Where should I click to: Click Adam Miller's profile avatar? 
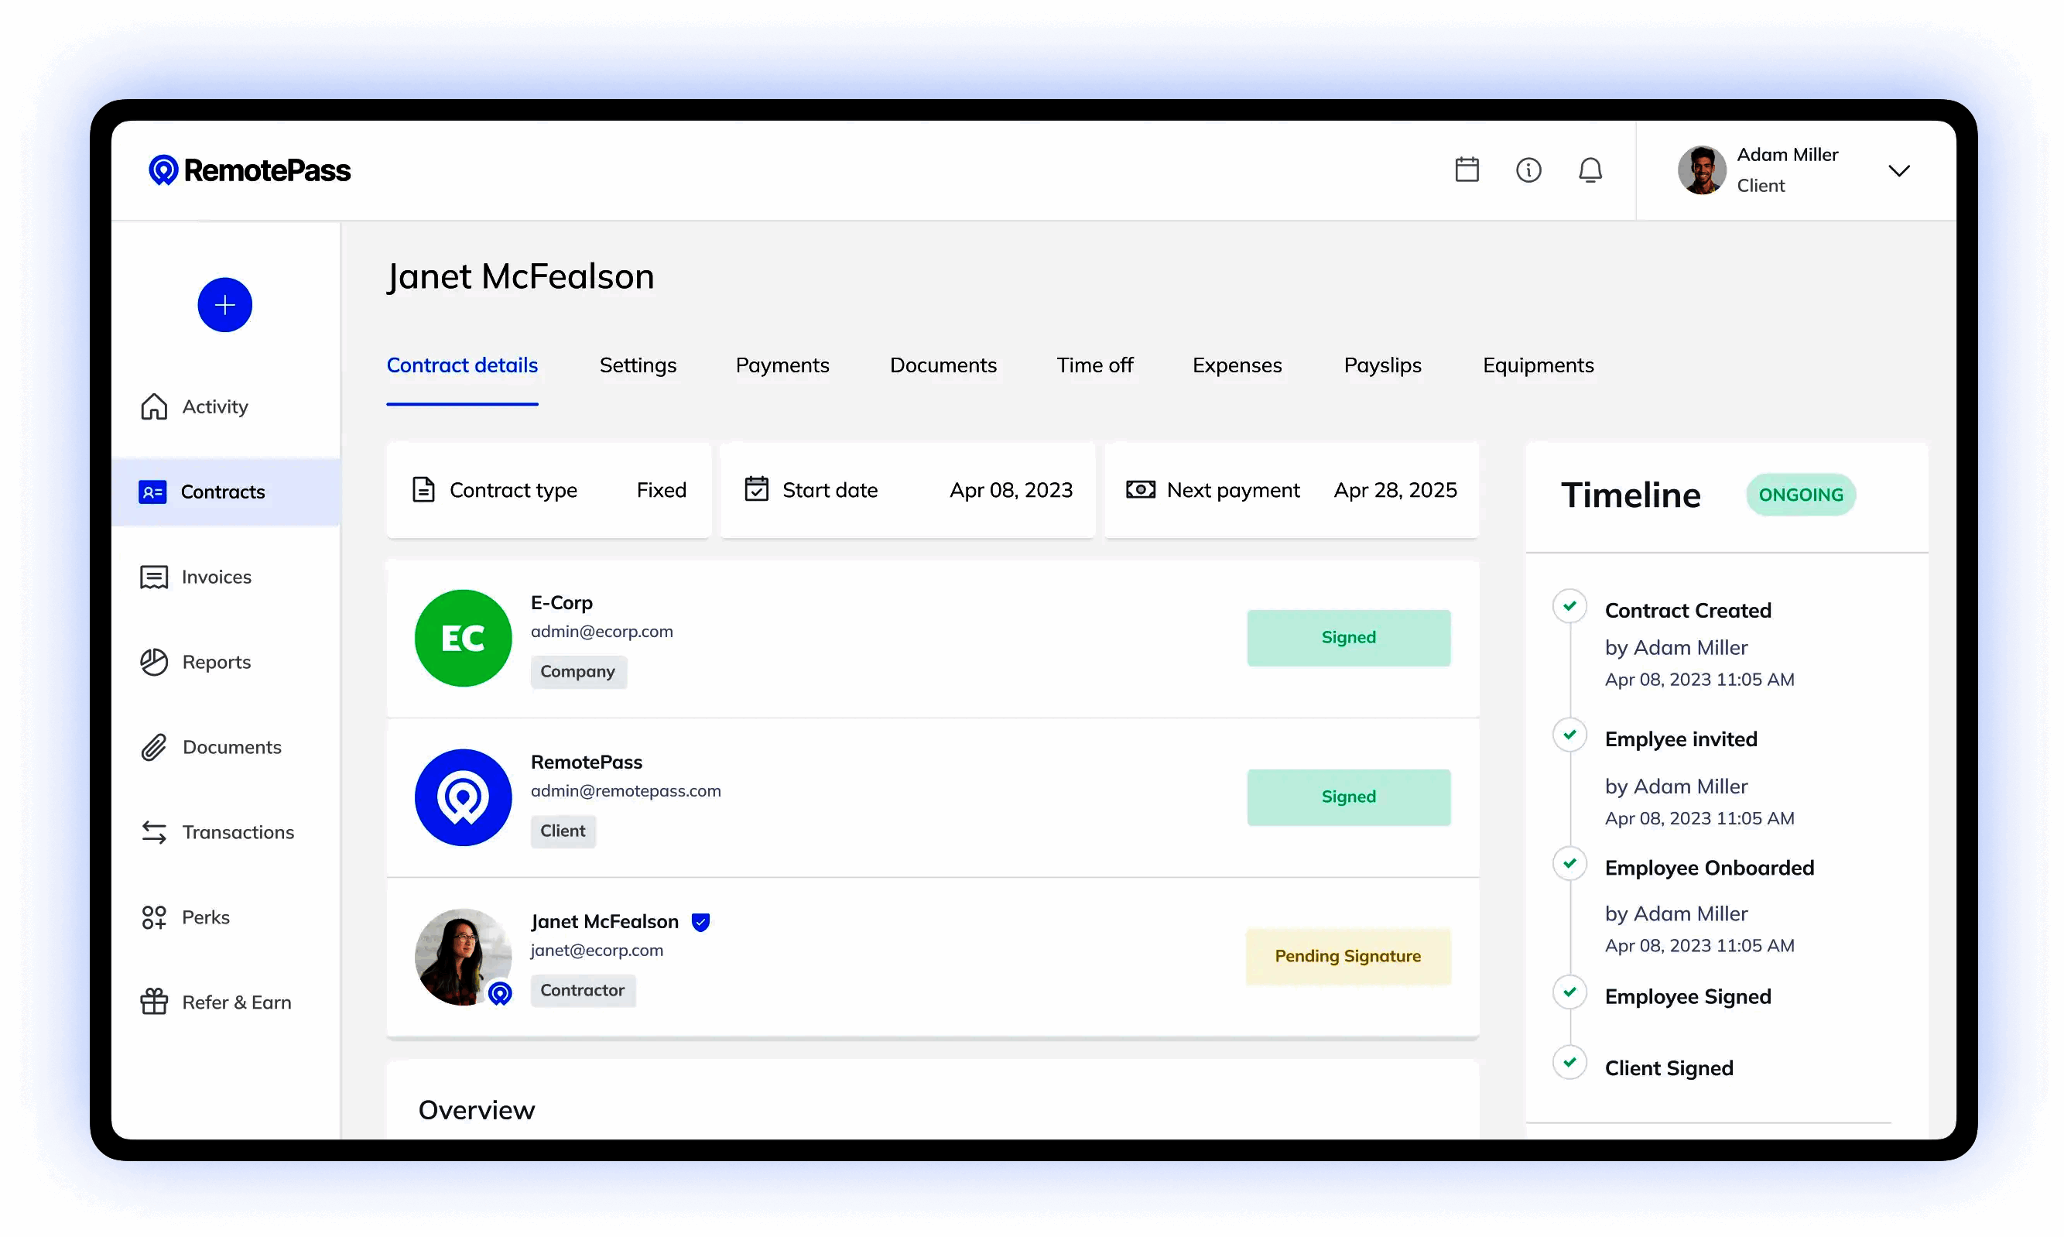point(1701,170)
